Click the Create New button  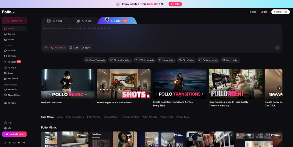14,21
